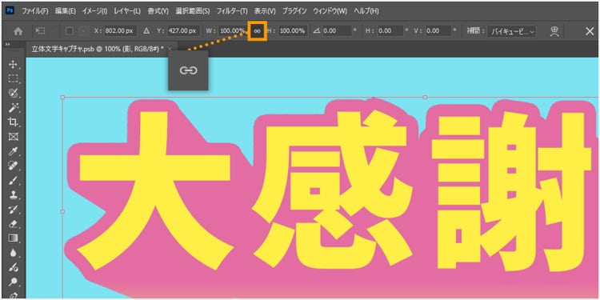Select the Gradient tool
The height and width of the screenshot is (300, 600).
13,238
